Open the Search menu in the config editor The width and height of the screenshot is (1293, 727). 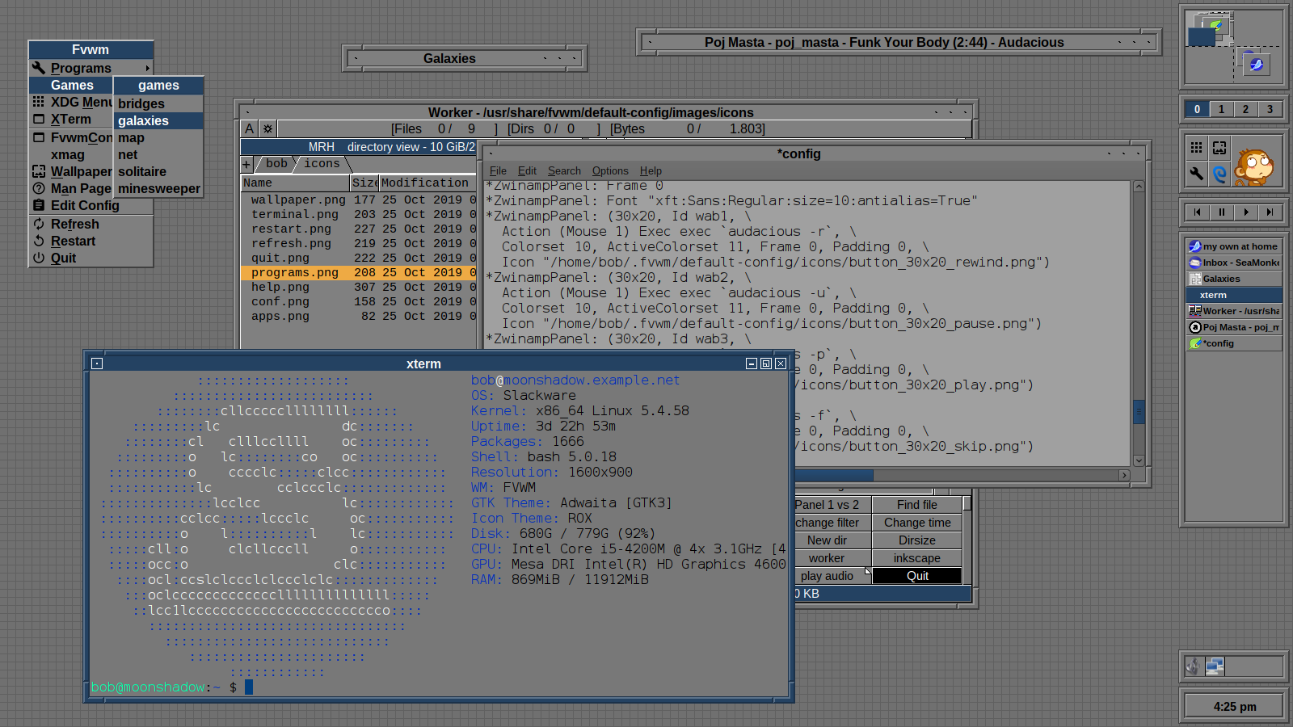pos(563,170)
